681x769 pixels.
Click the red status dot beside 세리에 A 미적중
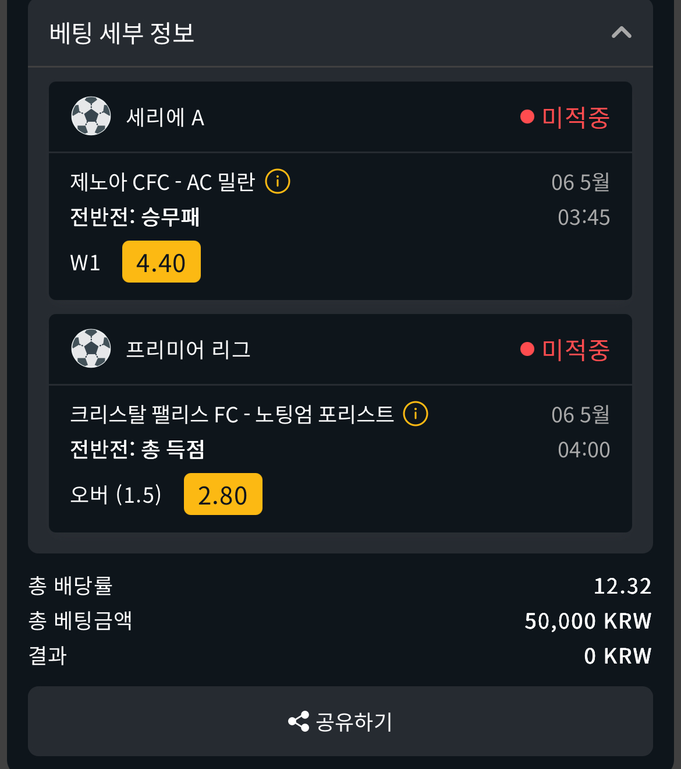(x=527, y=117)
